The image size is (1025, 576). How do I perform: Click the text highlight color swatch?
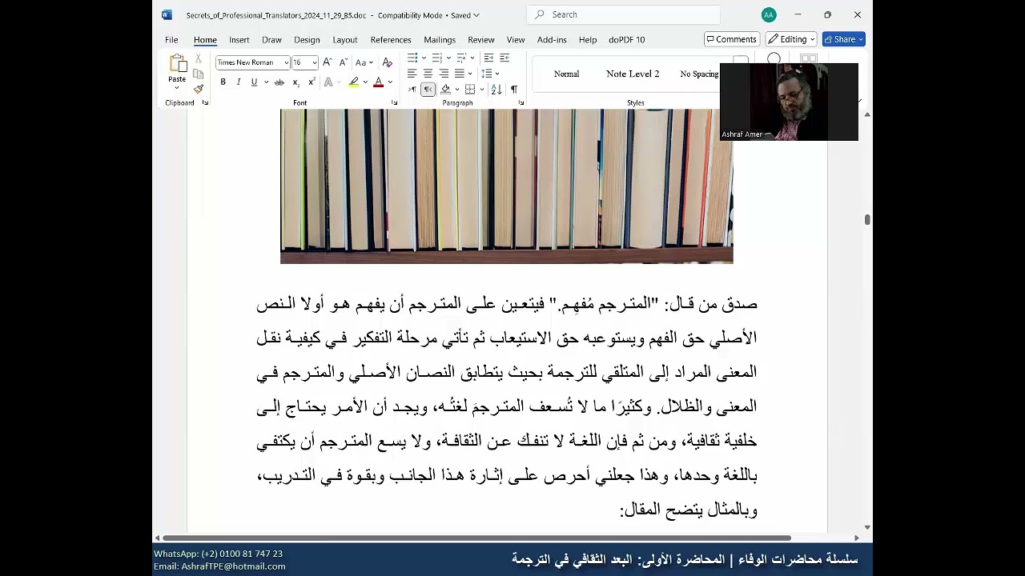tap(353, 82)
